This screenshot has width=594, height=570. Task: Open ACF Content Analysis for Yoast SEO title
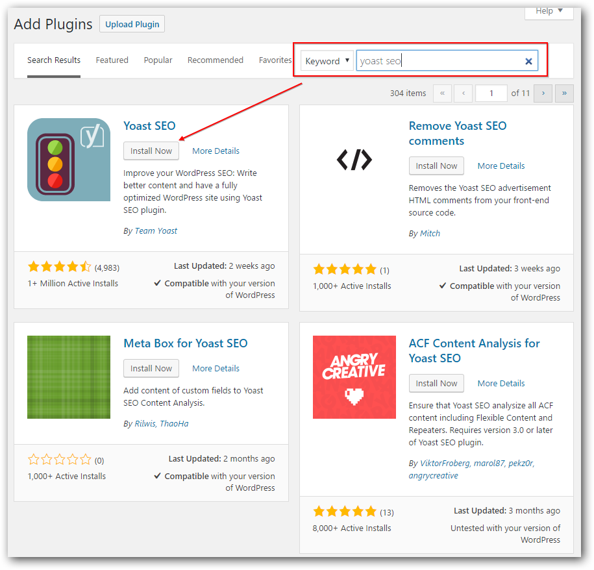pyautogui.click(x=475, y=351)
